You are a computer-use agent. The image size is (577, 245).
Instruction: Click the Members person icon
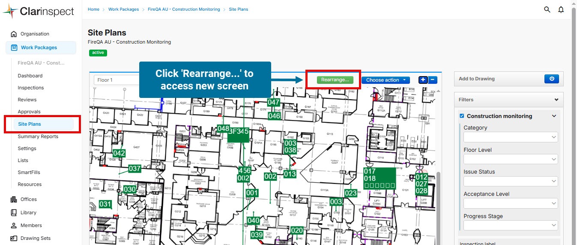click(14, 225)
